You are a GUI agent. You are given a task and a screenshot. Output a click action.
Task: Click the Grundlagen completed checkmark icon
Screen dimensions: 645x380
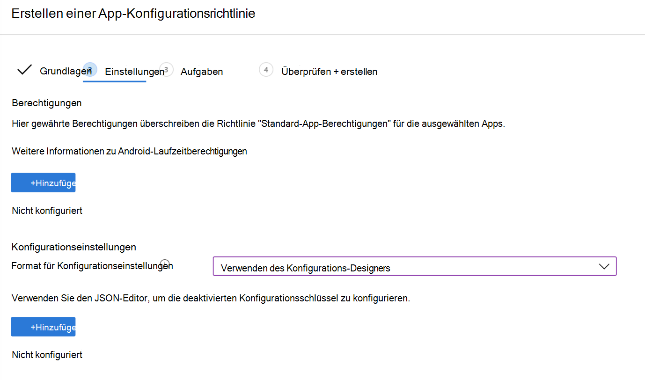pos(24,70)
